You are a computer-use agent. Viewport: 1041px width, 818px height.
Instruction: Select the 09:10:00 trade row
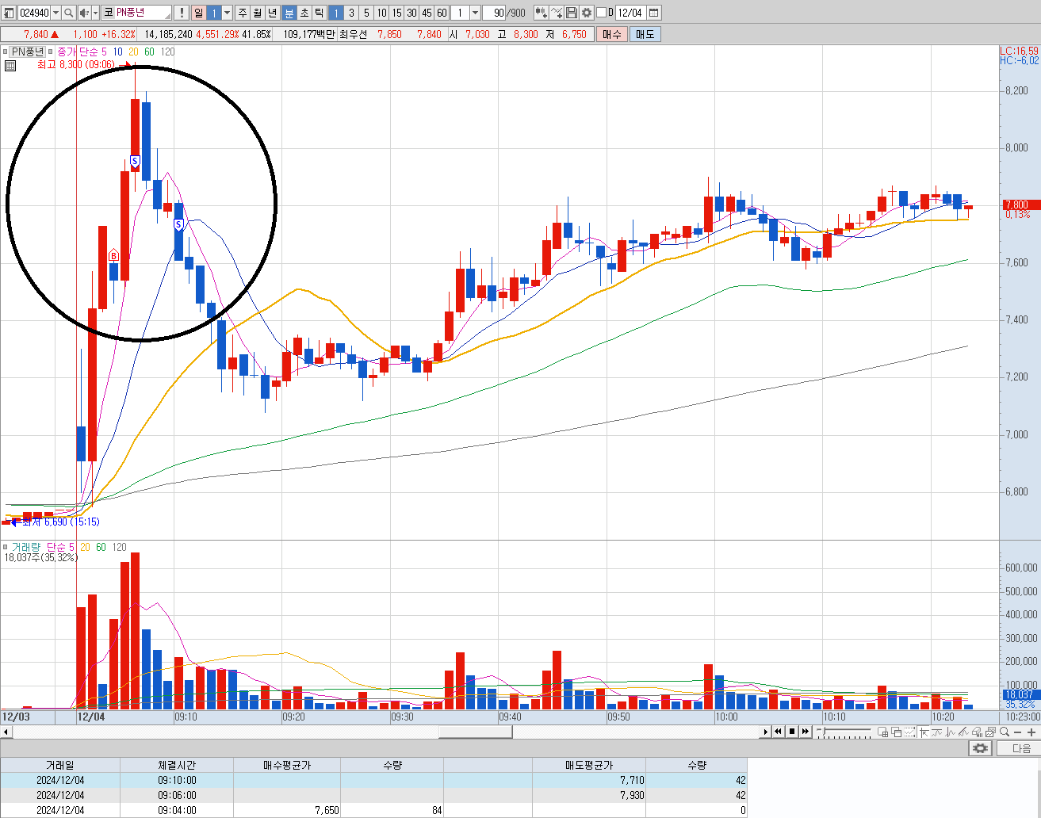(x=373, y=780)
